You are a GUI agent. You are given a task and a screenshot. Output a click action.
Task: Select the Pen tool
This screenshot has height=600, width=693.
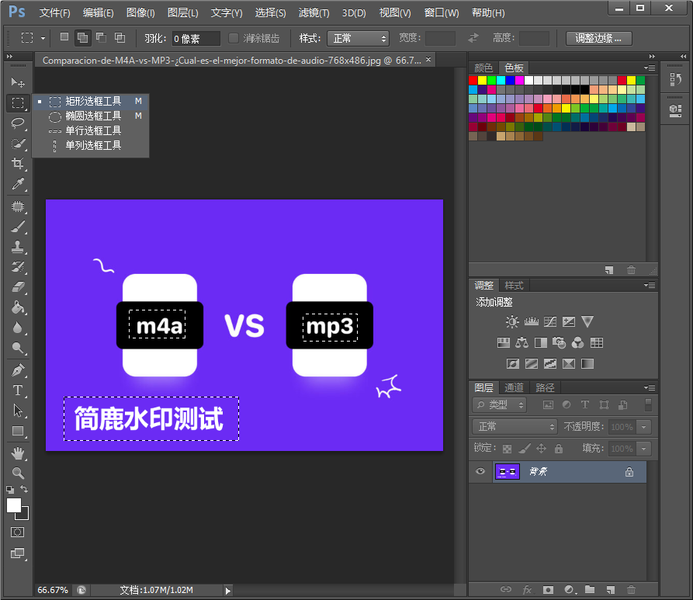17,369
